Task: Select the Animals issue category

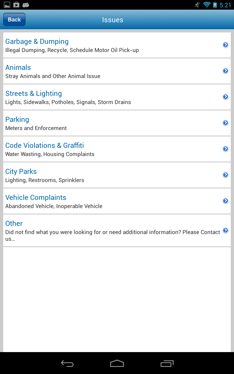Action: [x=18, y=67]
